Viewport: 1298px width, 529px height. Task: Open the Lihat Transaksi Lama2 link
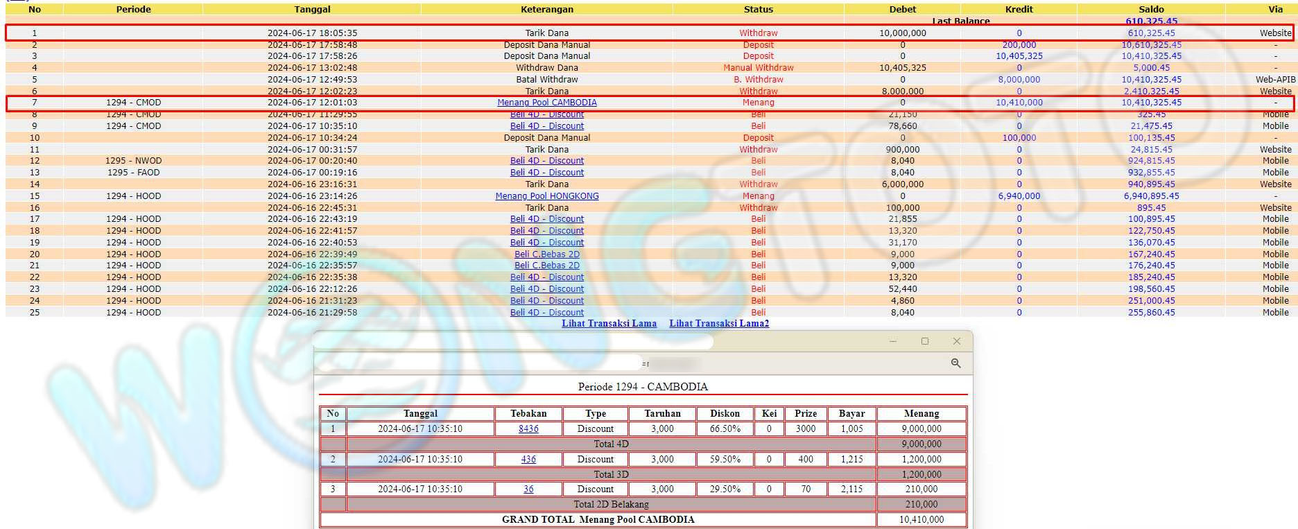click(x=719, y=324)
